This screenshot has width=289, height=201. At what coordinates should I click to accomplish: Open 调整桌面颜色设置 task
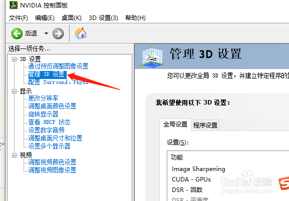click(x=52, y=106)
